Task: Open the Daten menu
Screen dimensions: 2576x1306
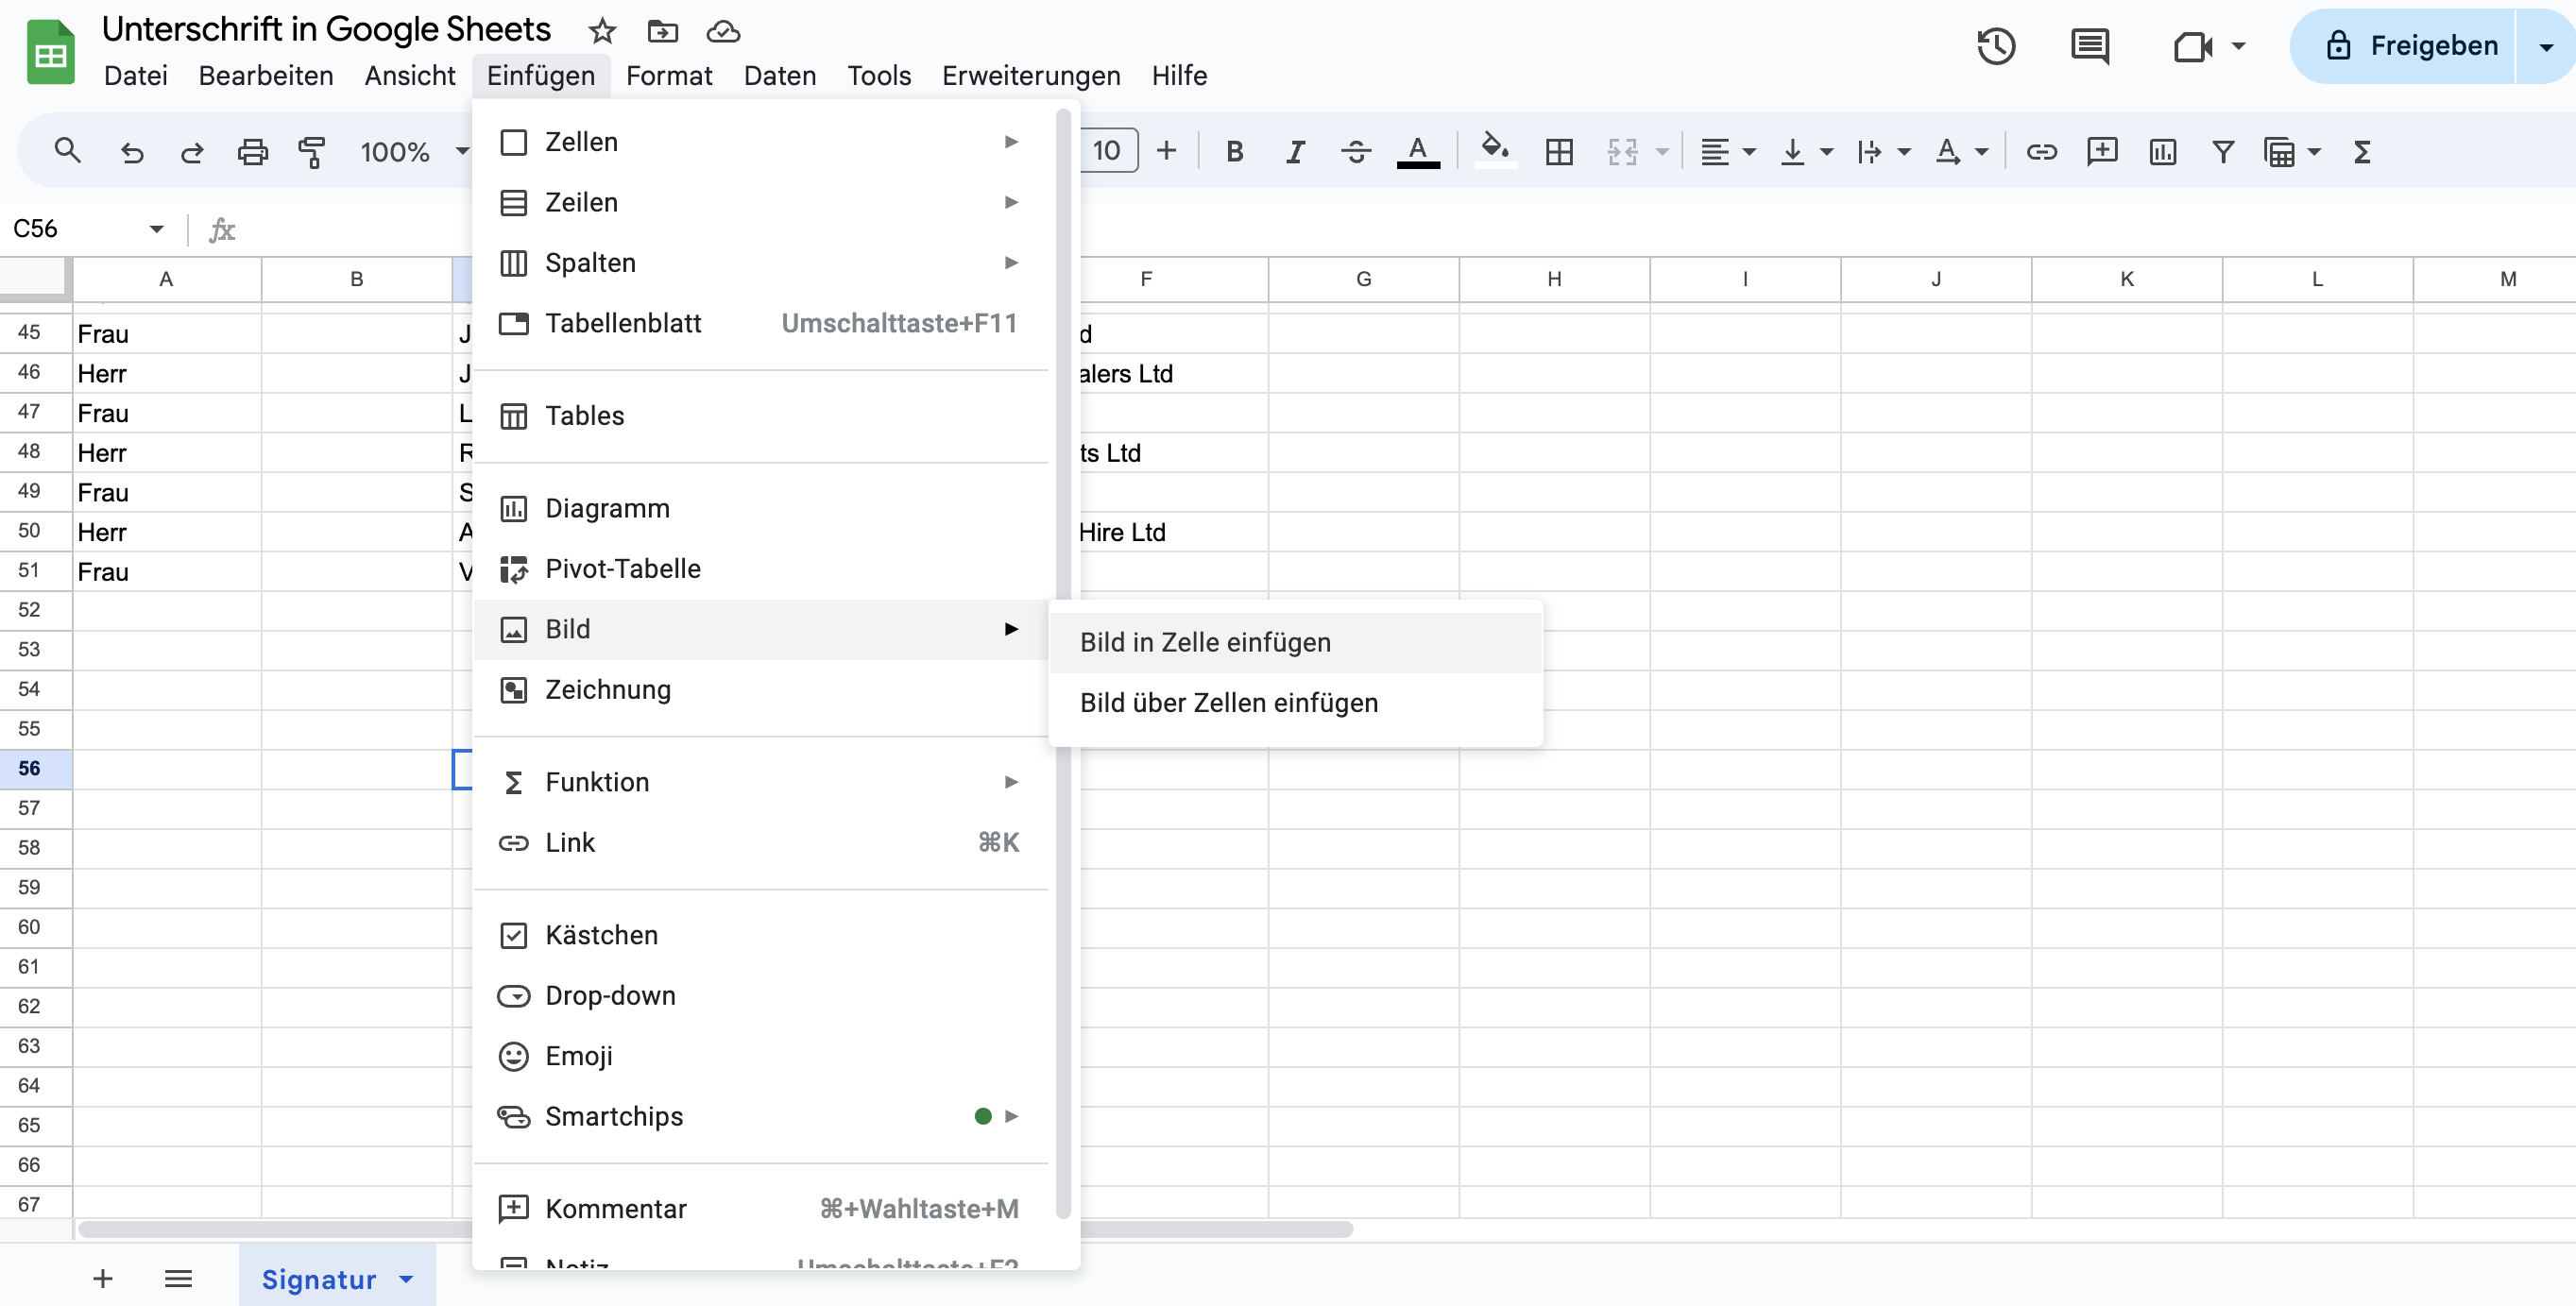Action: pyautogui.click(x=780, y=76)
